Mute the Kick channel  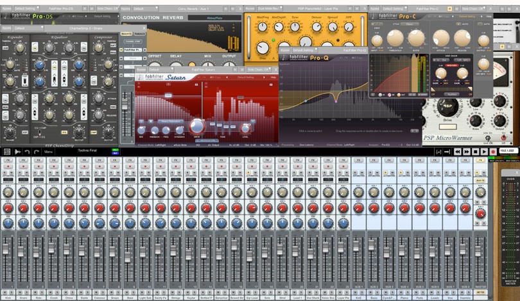5,293
